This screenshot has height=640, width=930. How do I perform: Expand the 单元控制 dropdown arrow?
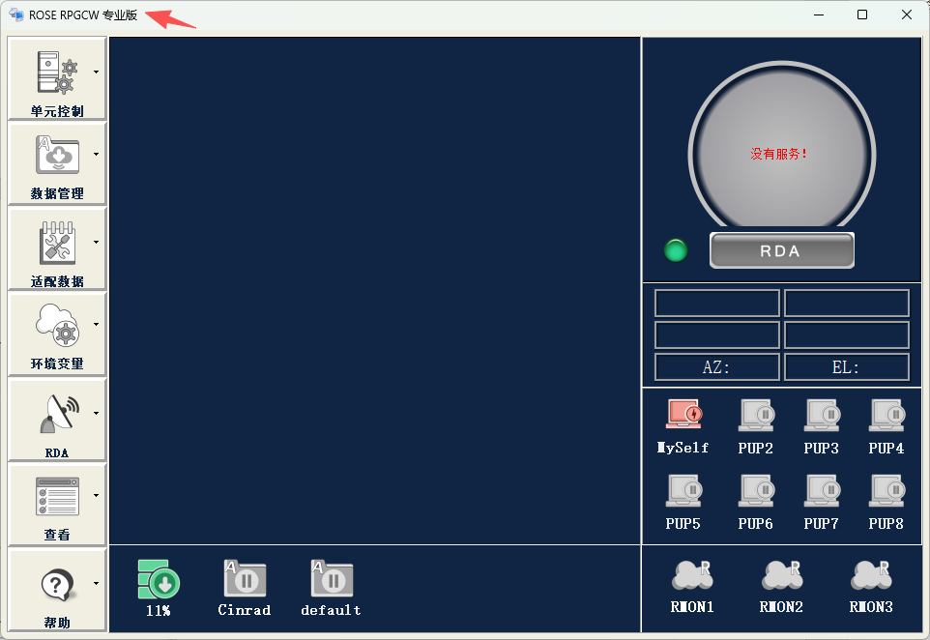(x=96, y=72)
